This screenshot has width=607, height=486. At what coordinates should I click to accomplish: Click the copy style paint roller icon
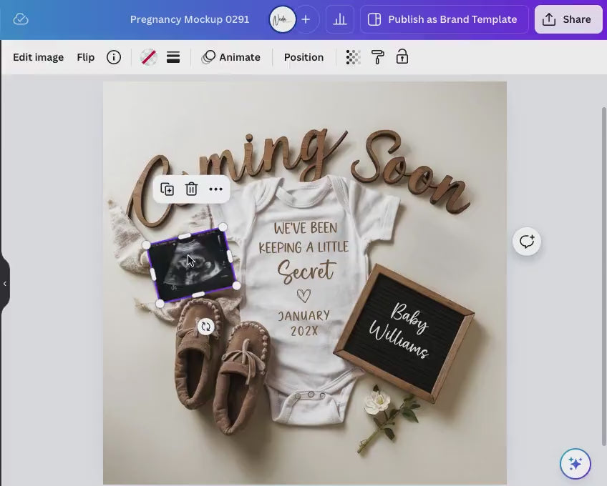coord(377,57)
